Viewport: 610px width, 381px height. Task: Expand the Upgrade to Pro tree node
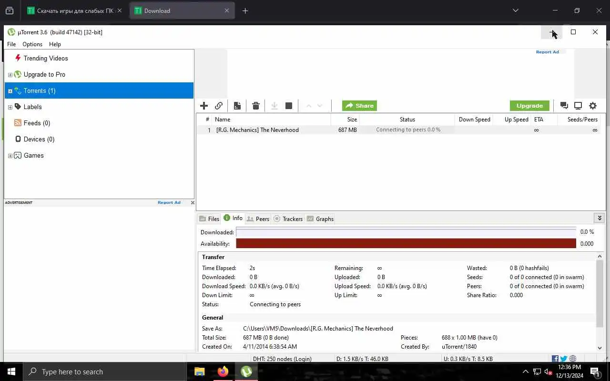click(10, 75)
